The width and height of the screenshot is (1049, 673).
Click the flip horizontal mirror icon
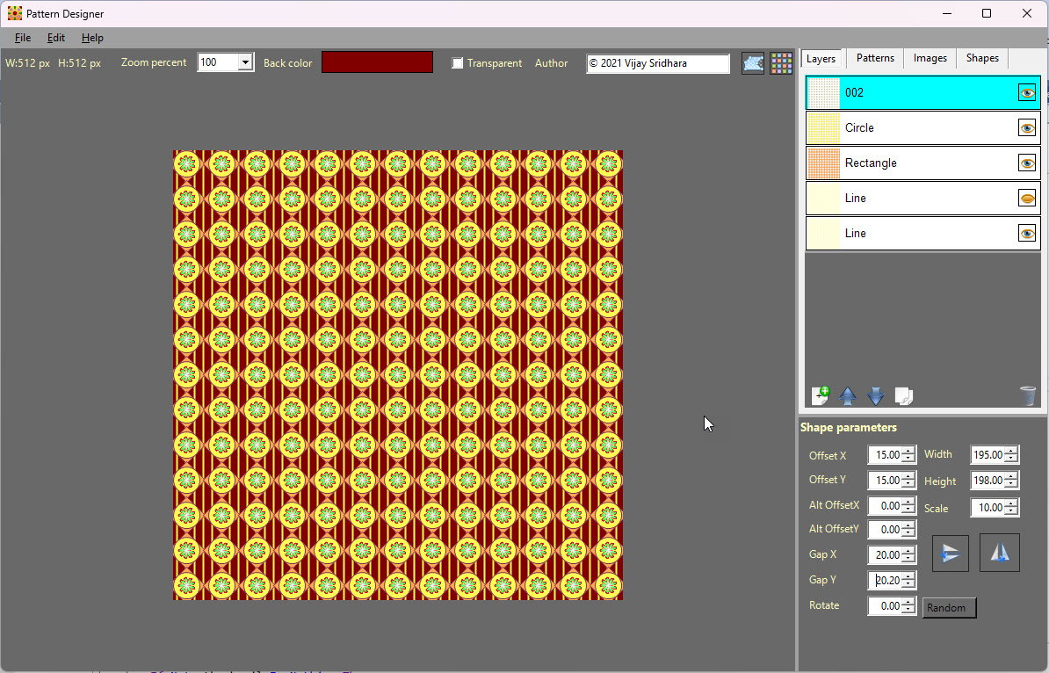[1000, 553]
